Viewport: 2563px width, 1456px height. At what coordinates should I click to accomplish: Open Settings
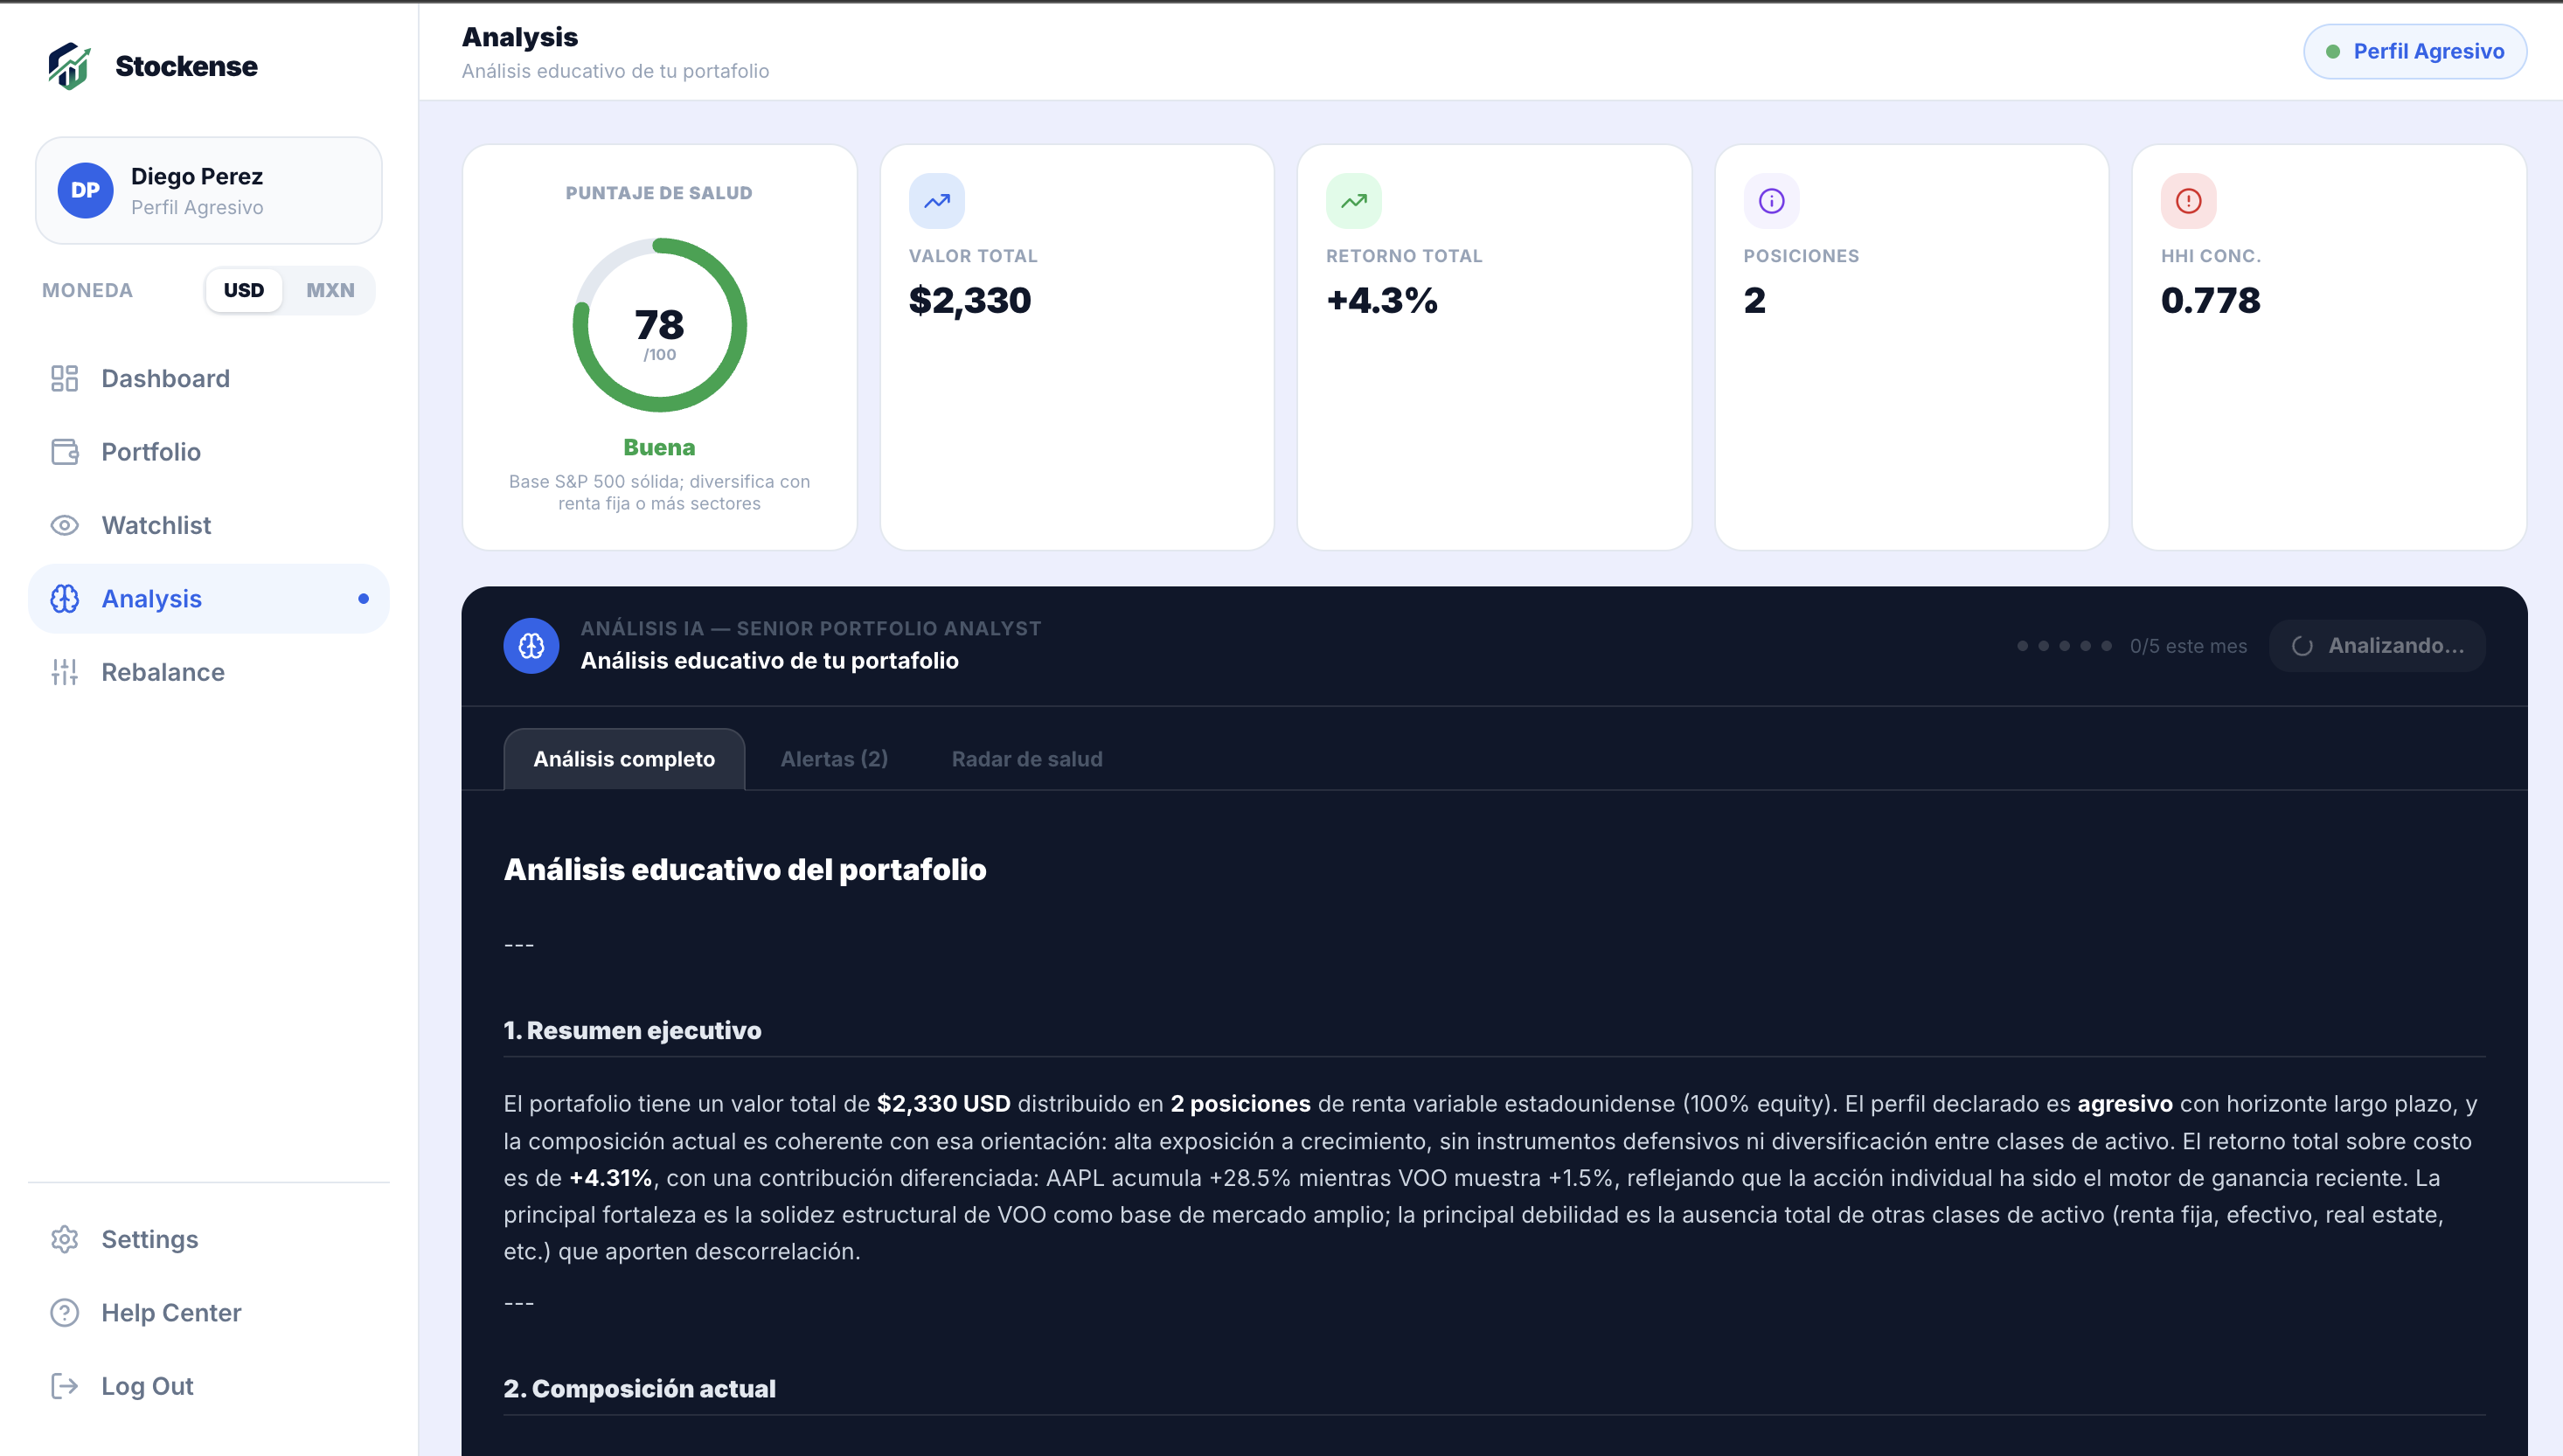(209, 1239)
